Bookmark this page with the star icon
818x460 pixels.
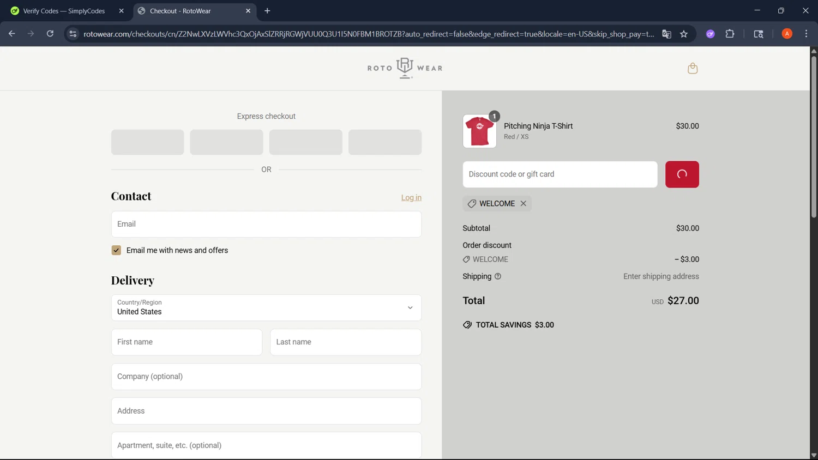click(684, 34)
